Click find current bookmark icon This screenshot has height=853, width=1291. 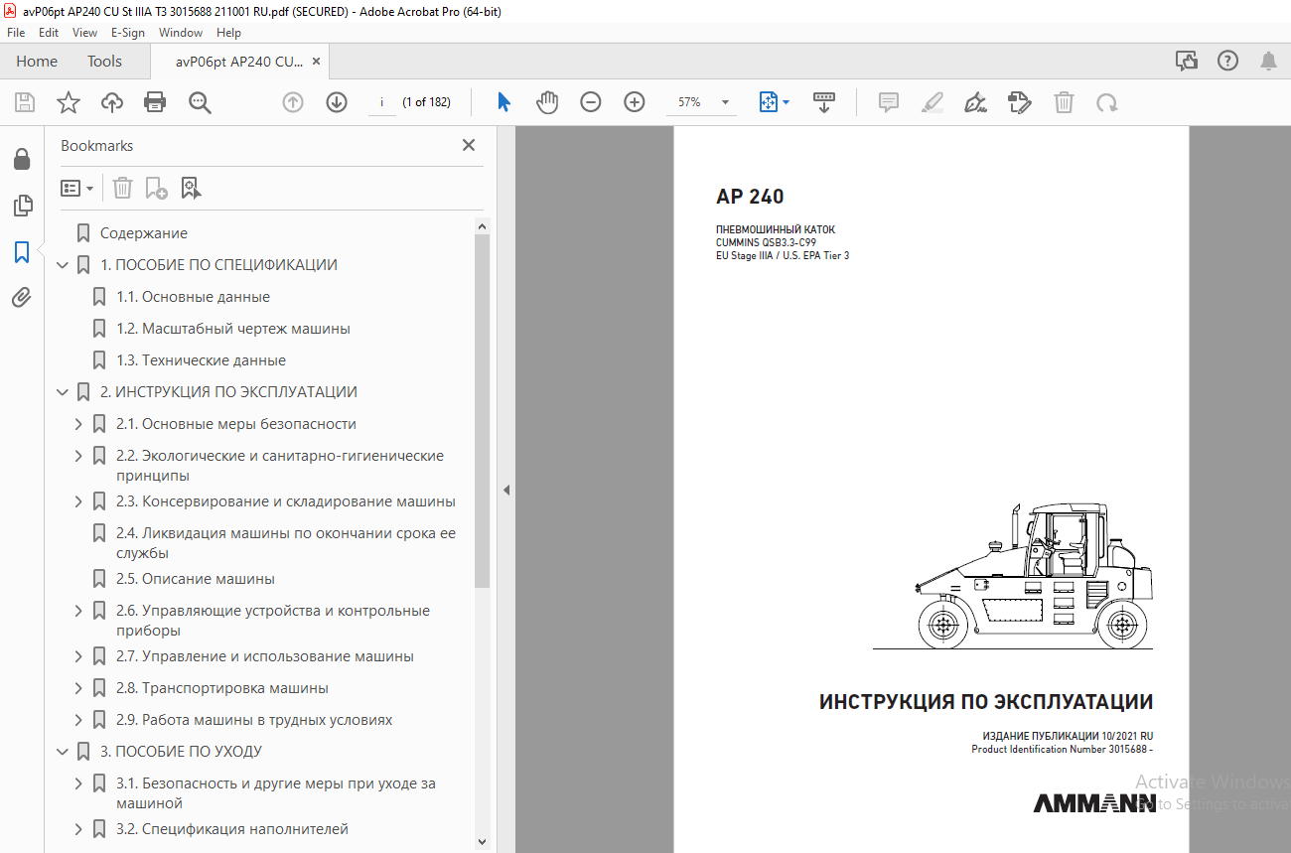[x=191, y=188]
